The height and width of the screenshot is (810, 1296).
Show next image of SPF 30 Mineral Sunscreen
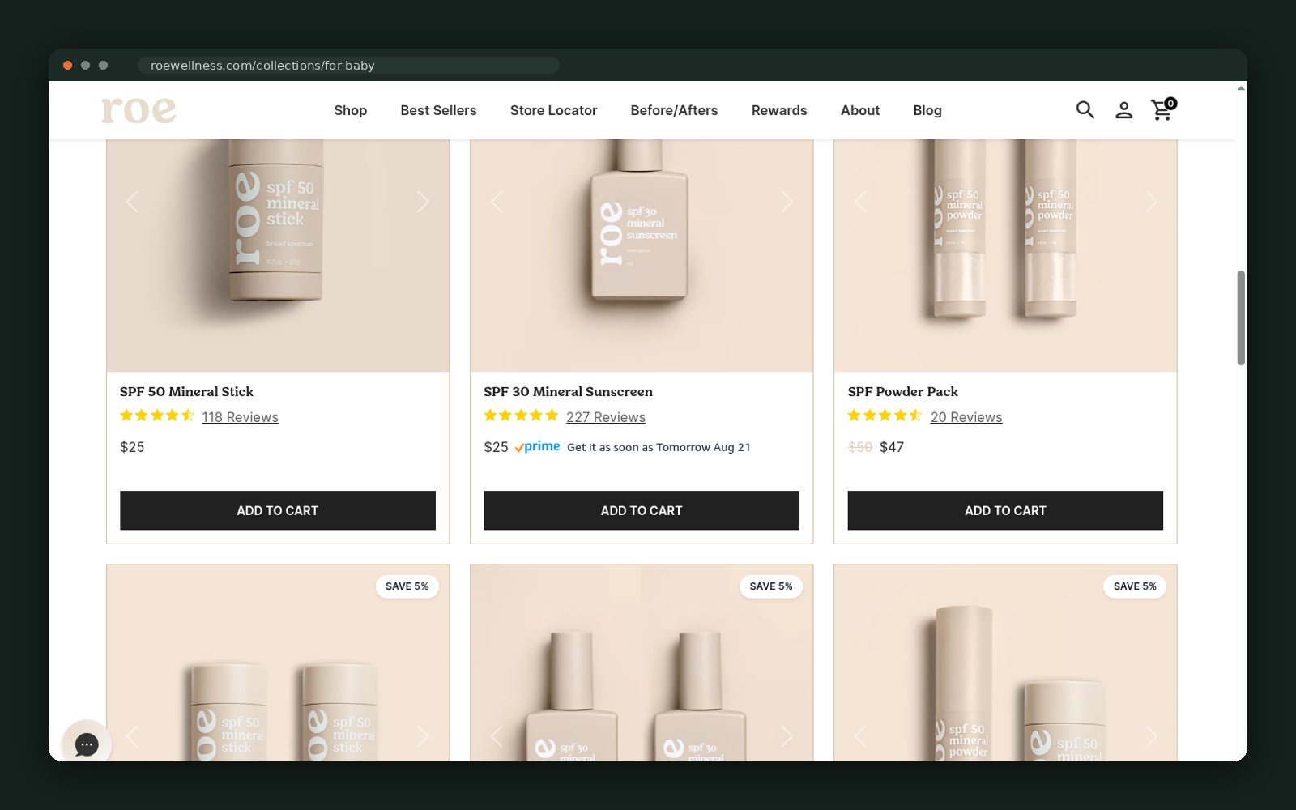pyautogui.click(x=787, y=202)
